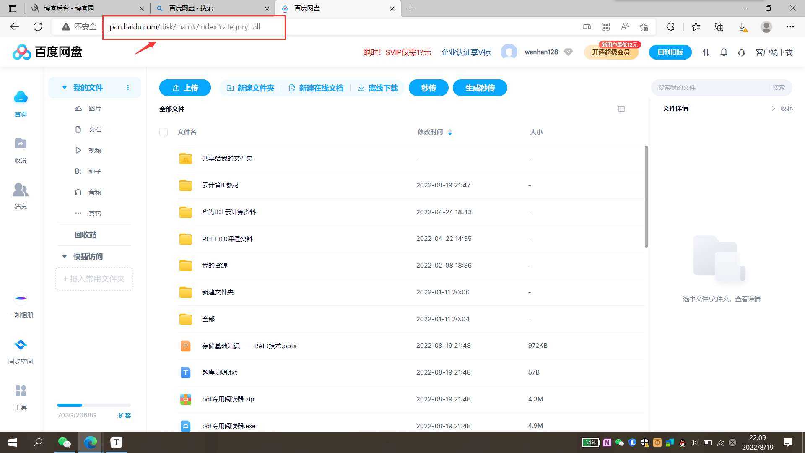Open the 消息 messages icon
805x453 pixels.
21,190
